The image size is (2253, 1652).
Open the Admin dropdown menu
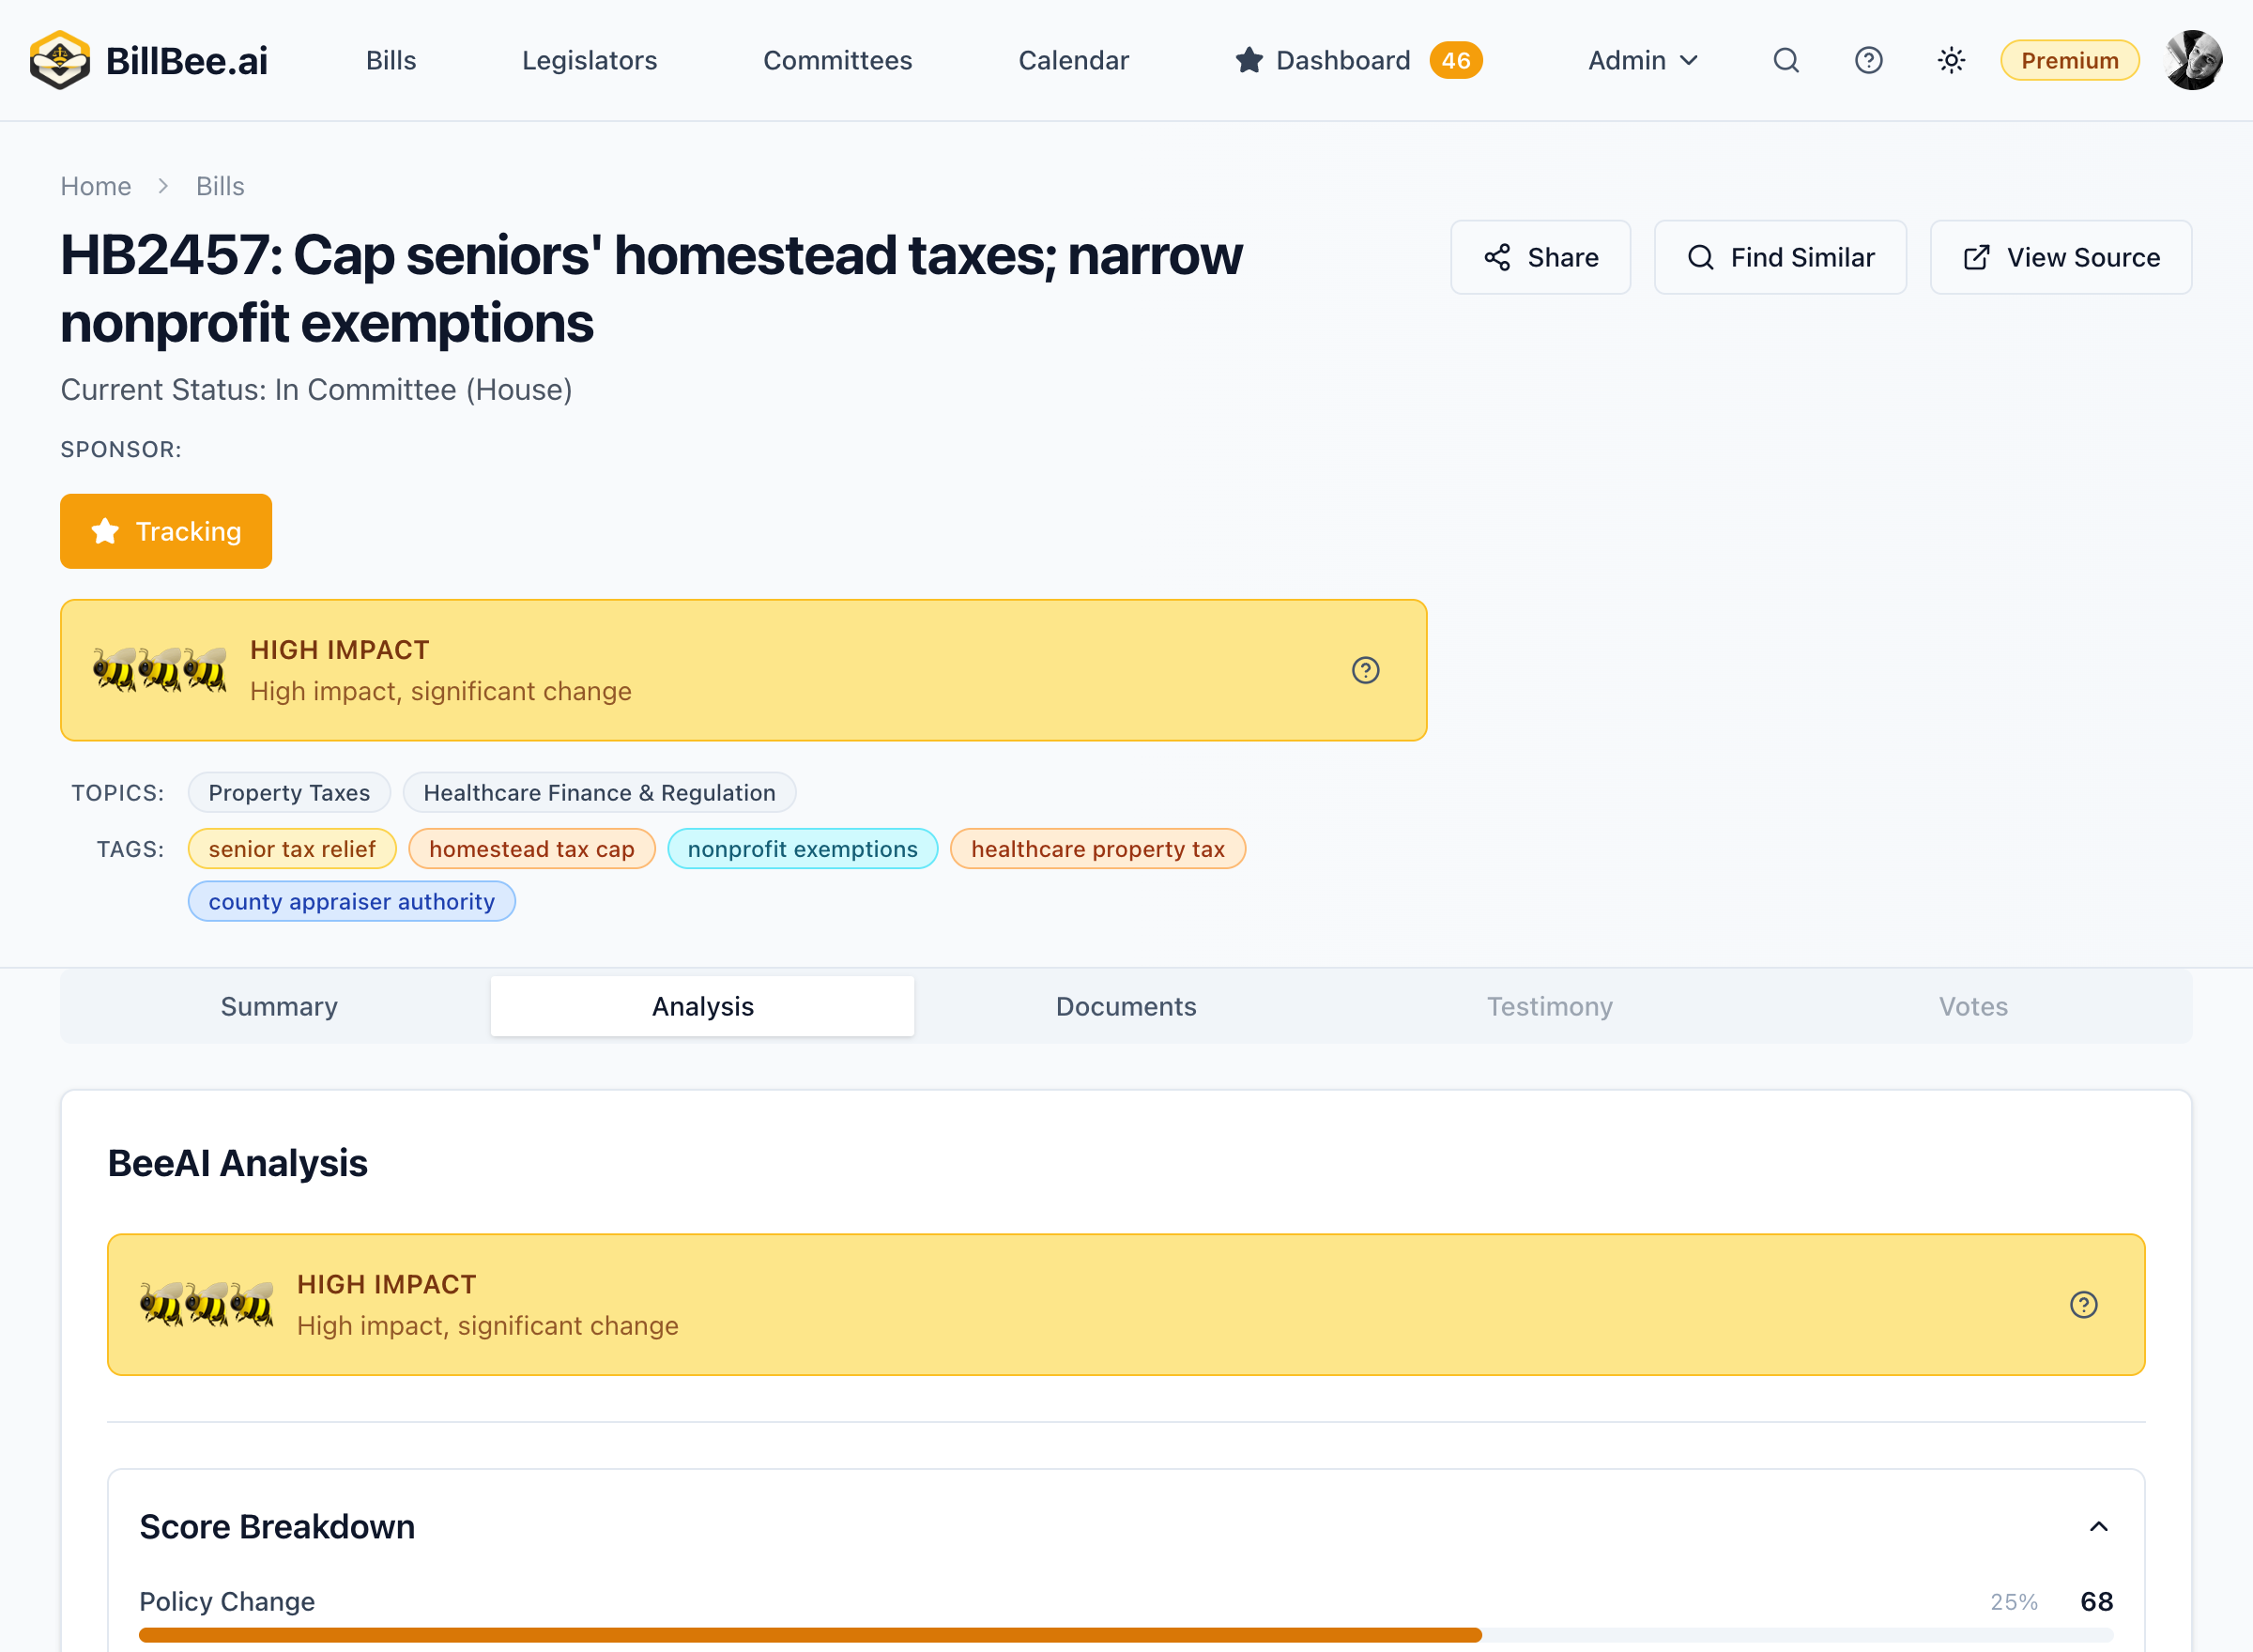pos(1643,60)
